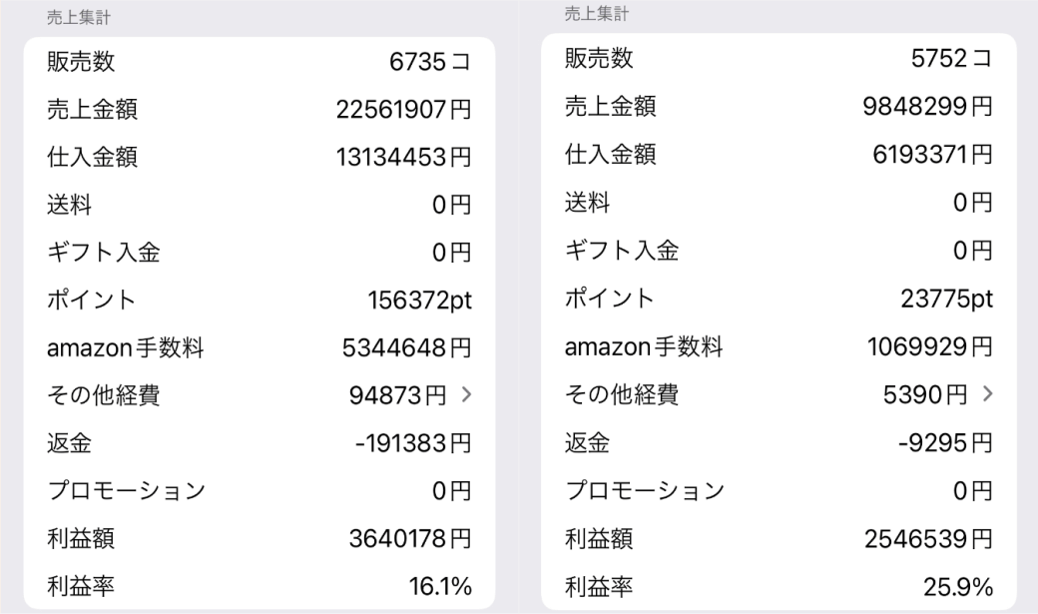Select the ポイント value 23775pt
1038x614 pixels.
tap(946, 299)
